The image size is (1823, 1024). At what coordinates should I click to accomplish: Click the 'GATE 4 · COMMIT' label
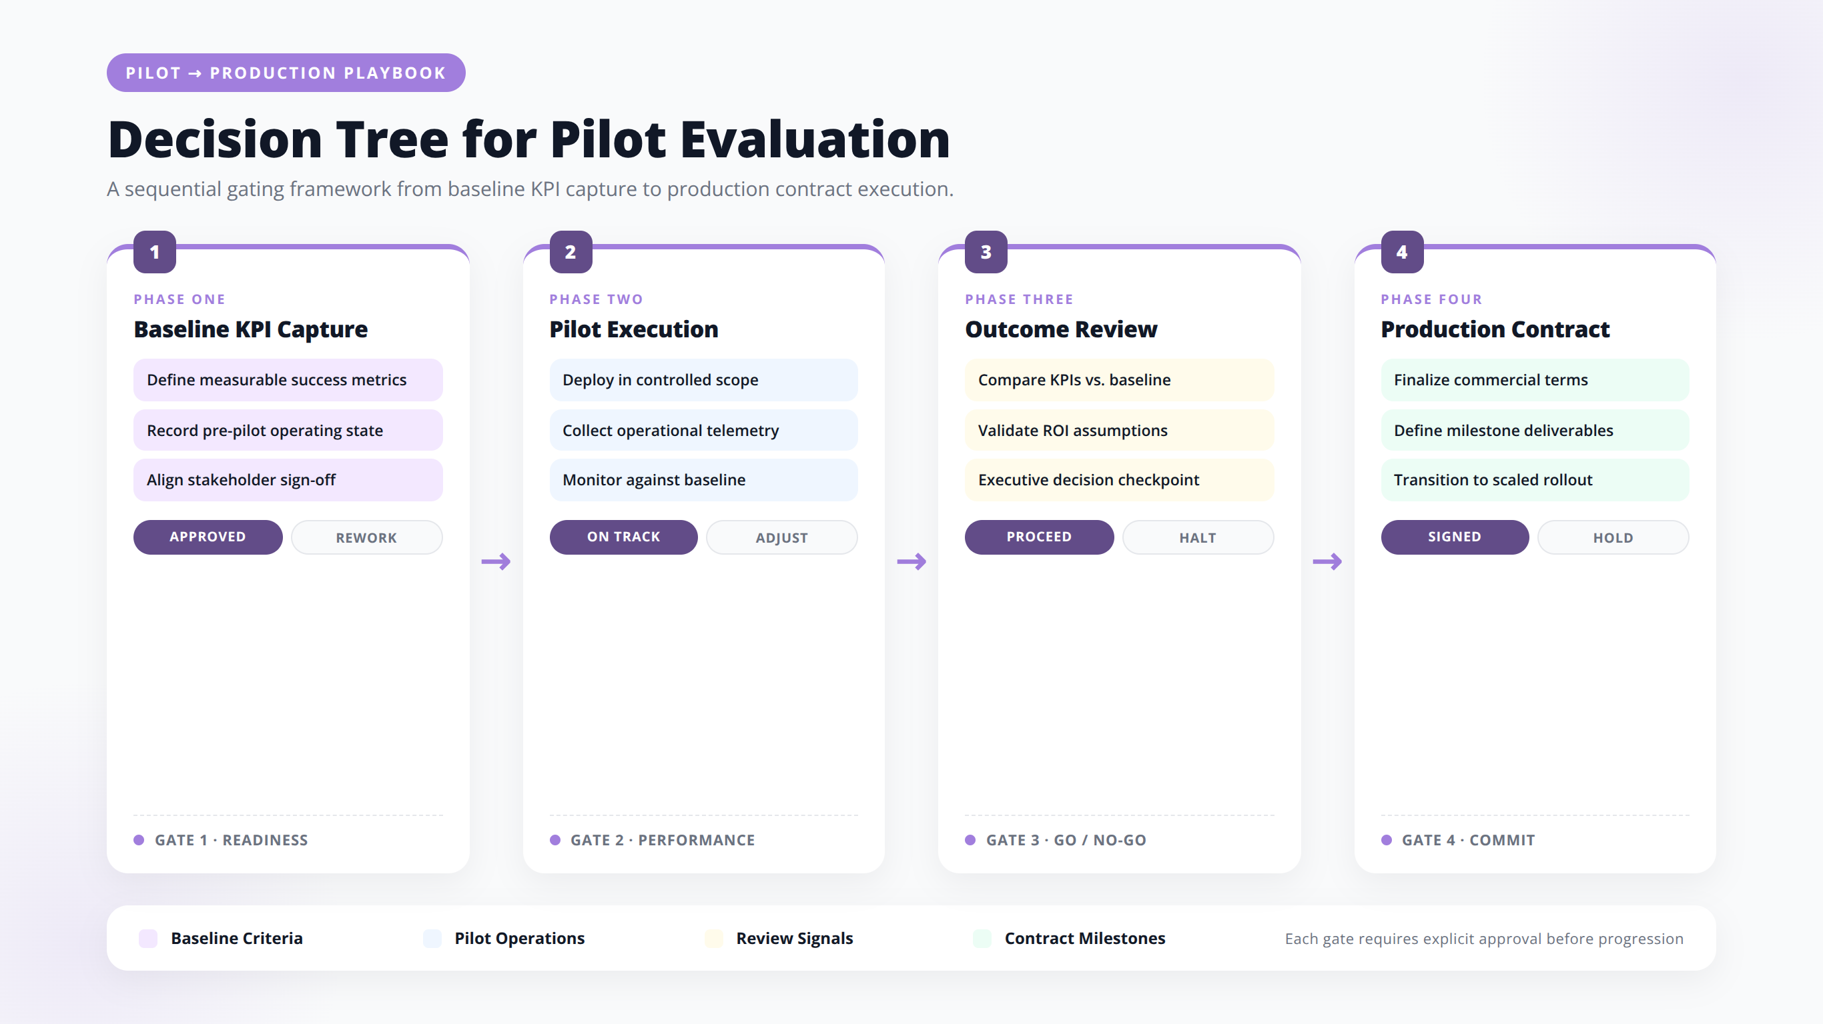[x=1469, y=840]
